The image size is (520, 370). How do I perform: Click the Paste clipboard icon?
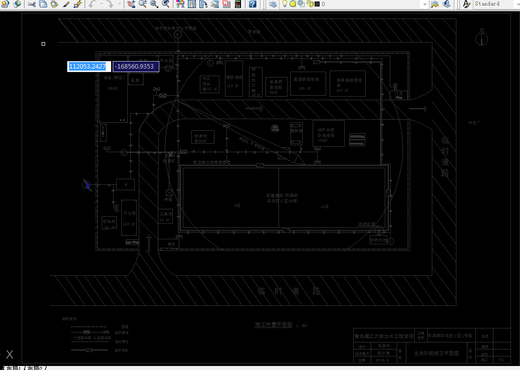[55, 4]
